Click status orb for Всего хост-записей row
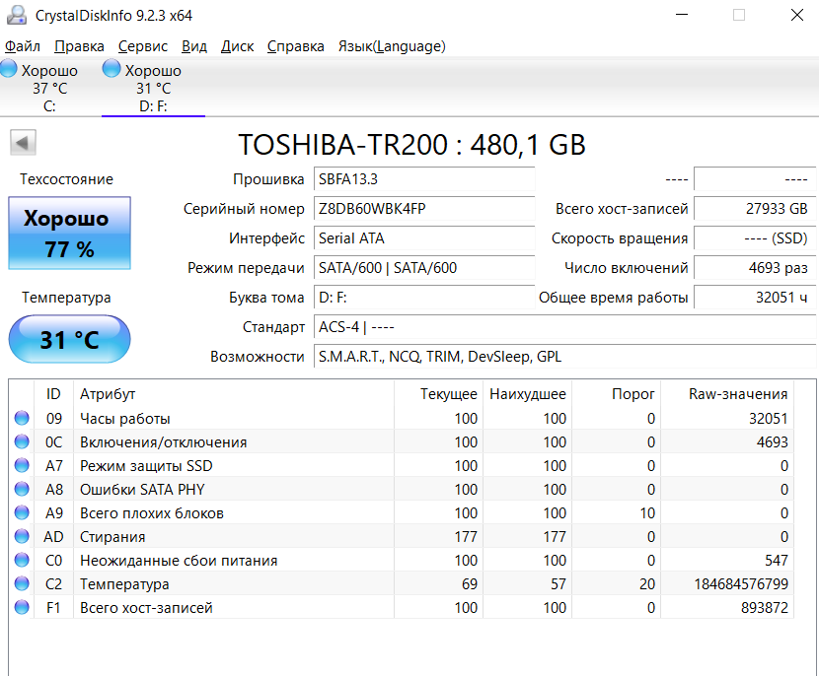This screenshot has height=676, width=819. [22, 608]
